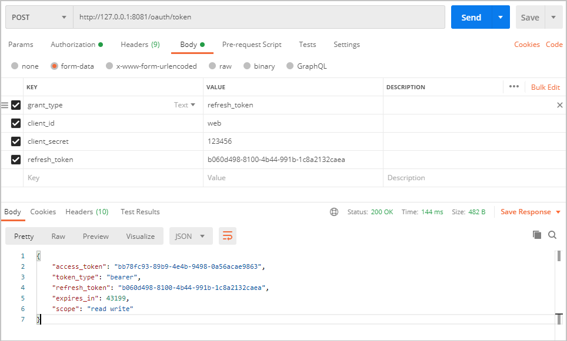Click the request URL input field

click(x=259, y=17)
